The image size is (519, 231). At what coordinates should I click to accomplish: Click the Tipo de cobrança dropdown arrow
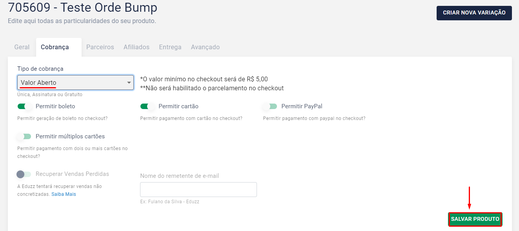click(x=129, y=83)
